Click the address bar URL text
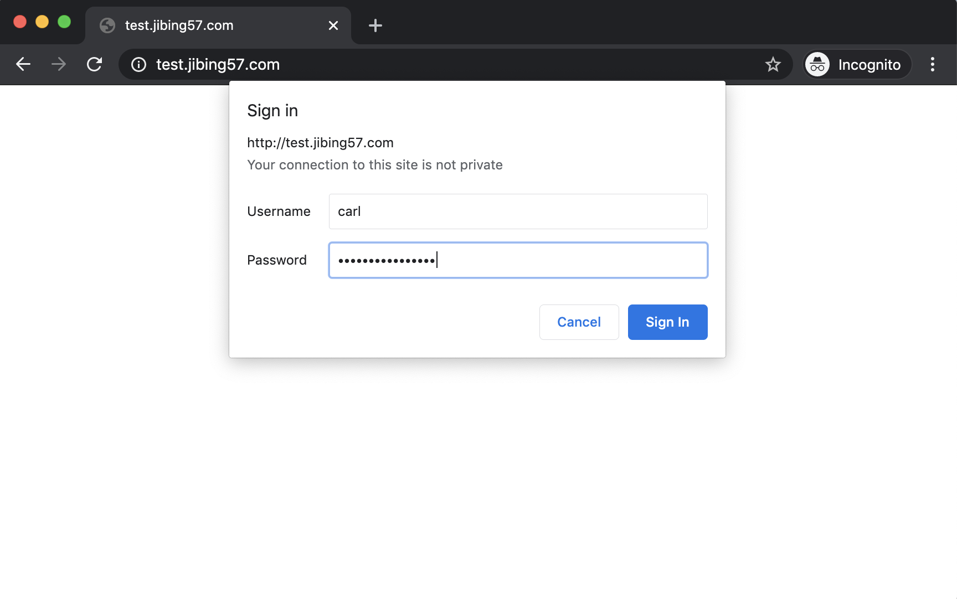 (218, 65)
